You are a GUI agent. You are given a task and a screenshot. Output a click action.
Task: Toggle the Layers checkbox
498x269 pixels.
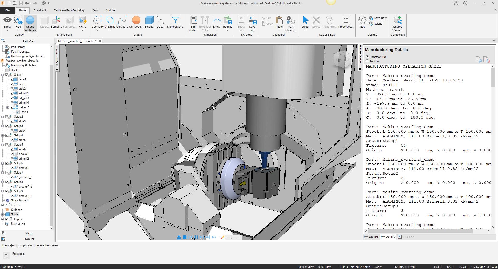(7, 219)
